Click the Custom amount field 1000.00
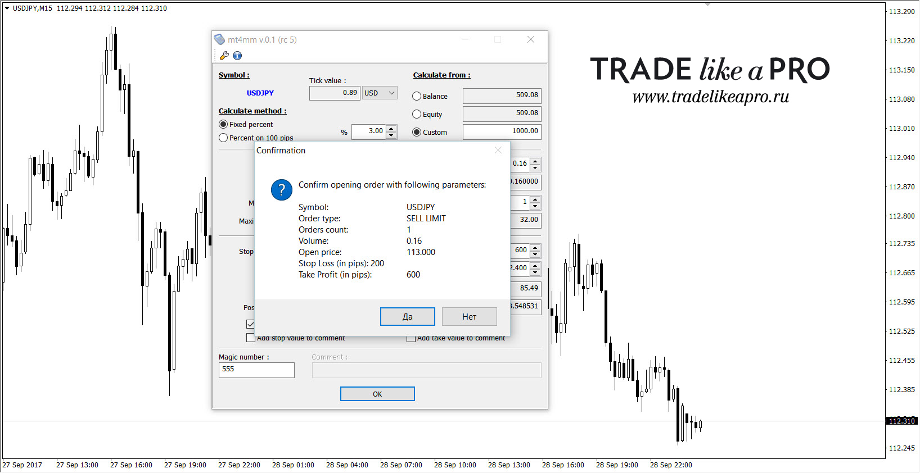This screenshot has height=473, width=920. pyautogui.click(x=502, y=131)
